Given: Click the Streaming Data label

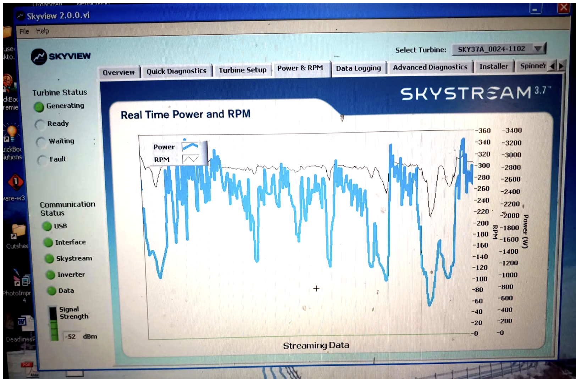Looking at the screenshot, I should (316, 345).
